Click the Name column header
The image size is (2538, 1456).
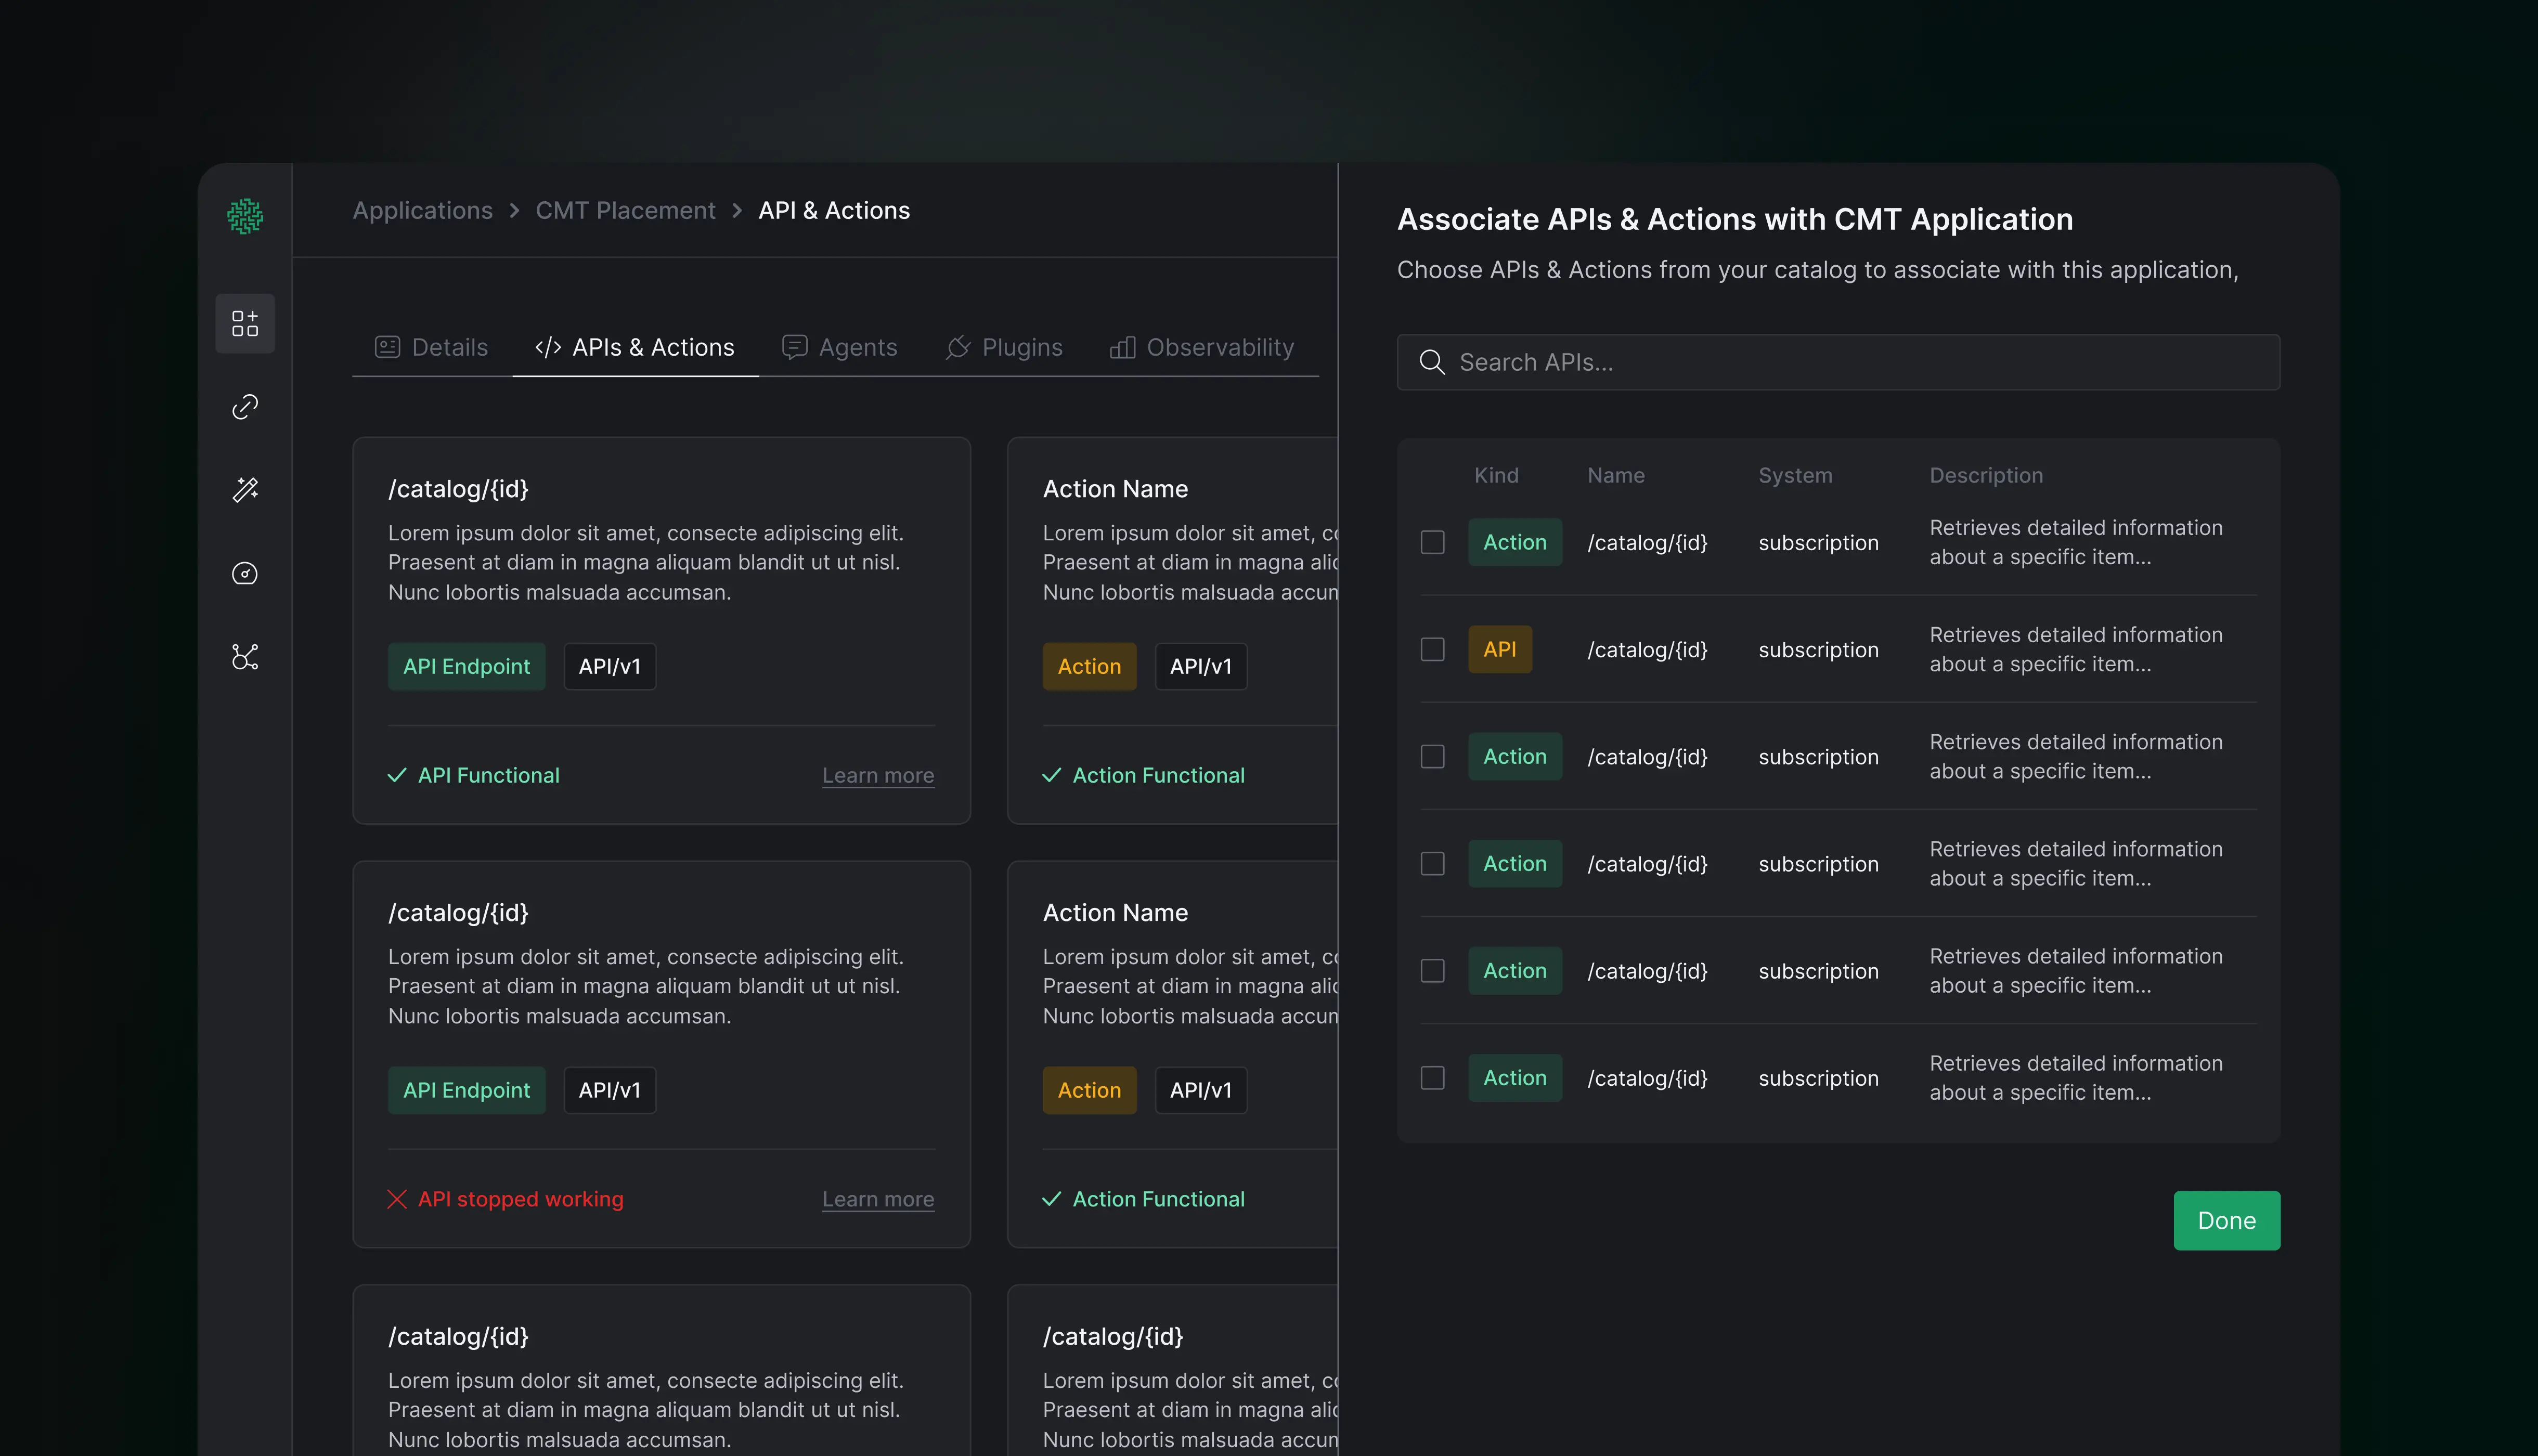1616,475
